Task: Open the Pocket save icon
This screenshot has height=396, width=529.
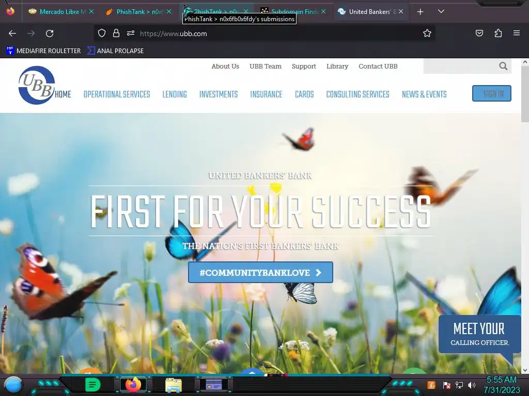Action: coord(479,33)
